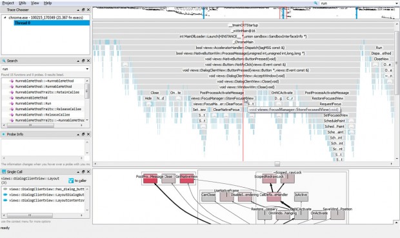Click search results vertical scrollbar down arrow

[x=87, y=120]
